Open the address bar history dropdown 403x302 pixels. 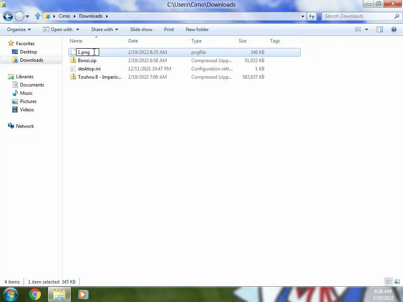tap(303, 17)
